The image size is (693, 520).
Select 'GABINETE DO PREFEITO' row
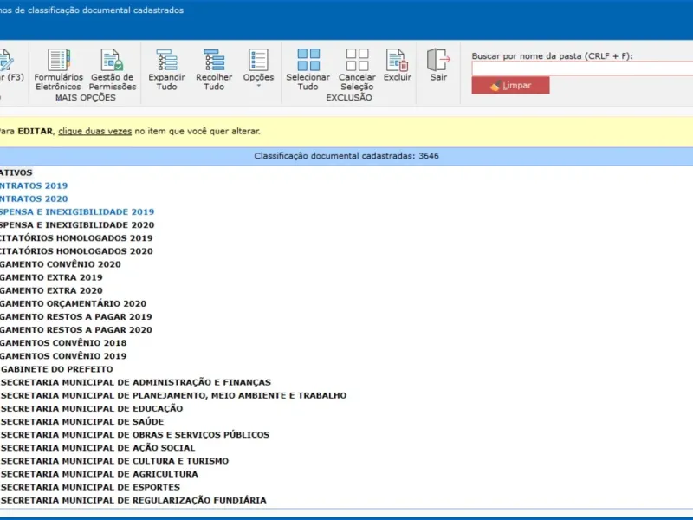pyautogui.click(x=56, y=369)
